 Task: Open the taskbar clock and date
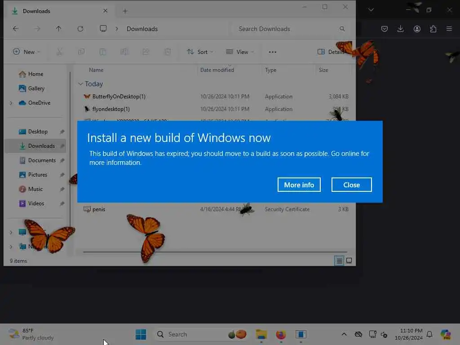(x=408, y=334)
